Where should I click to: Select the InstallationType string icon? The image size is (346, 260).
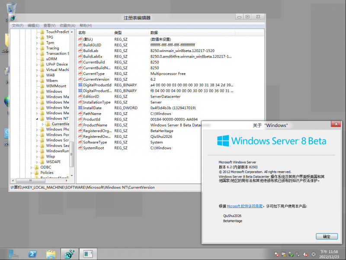pos(80,102)
